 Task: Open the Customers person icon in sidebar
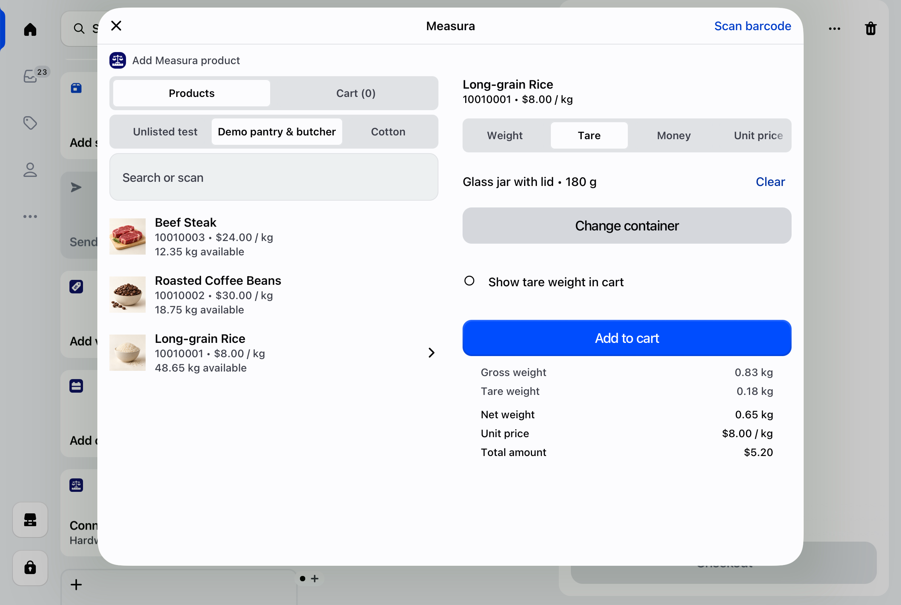pos(30,170)
